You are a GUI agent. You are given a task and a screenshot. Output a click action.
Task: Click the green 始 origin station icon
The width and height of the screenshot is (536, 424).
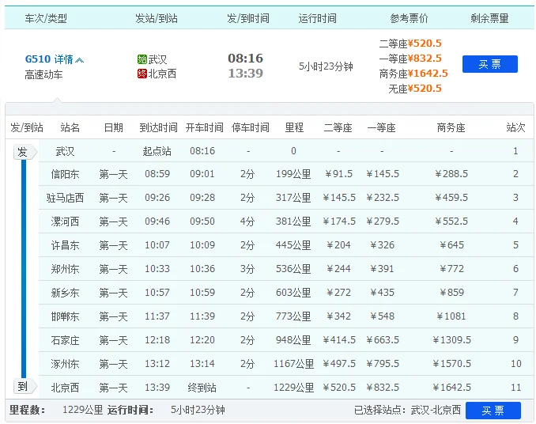point(142,59)
